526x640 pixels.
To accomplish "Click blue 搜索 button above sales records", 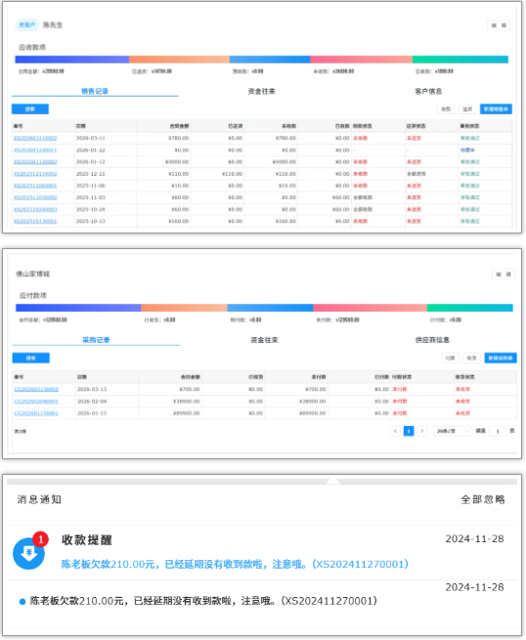I will [x=30, y=109].
